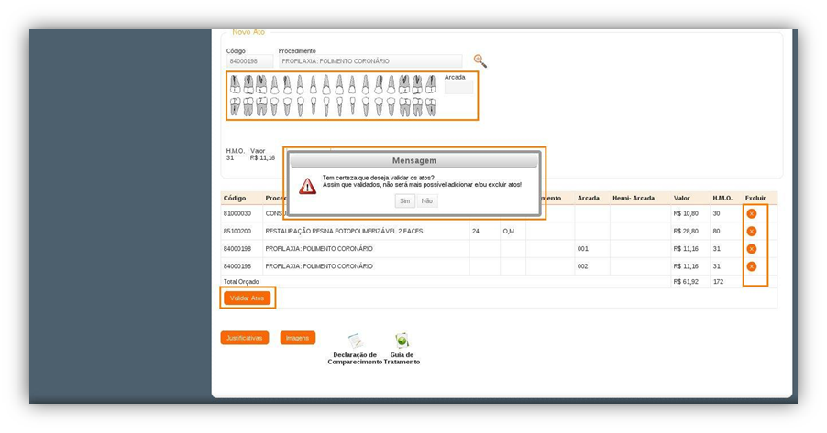Image resolution: width=827 pixels, height=433 pixels.
Task: Click tooth number cell 24
Action: [476, 232]
